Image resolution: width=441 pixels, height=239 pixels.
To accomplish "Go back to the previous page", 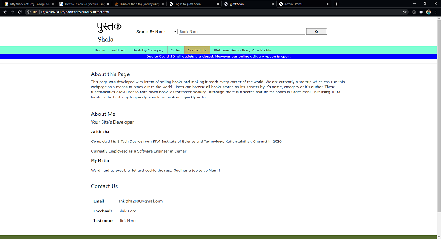I will (x=5, y=12).
